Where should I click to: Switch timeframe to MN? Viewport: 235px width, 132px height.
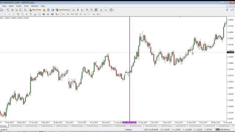98,14
